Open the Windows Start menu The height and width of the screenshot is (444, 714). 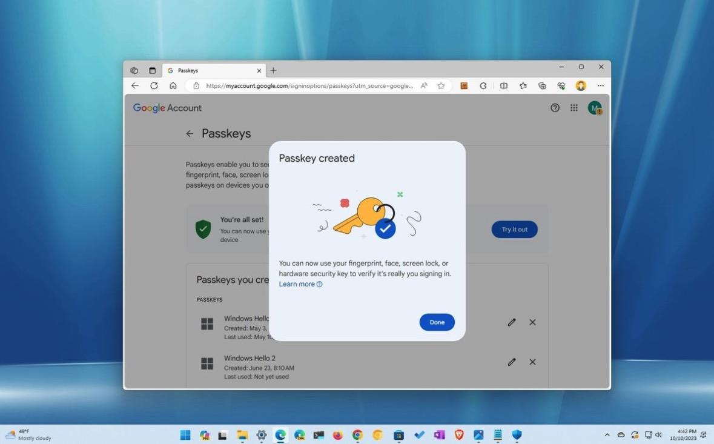(185, 435)
